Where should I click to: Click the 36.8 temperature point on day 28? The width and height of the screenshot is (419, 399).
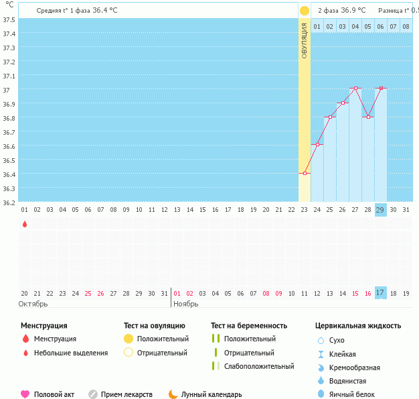coord(368,117)
